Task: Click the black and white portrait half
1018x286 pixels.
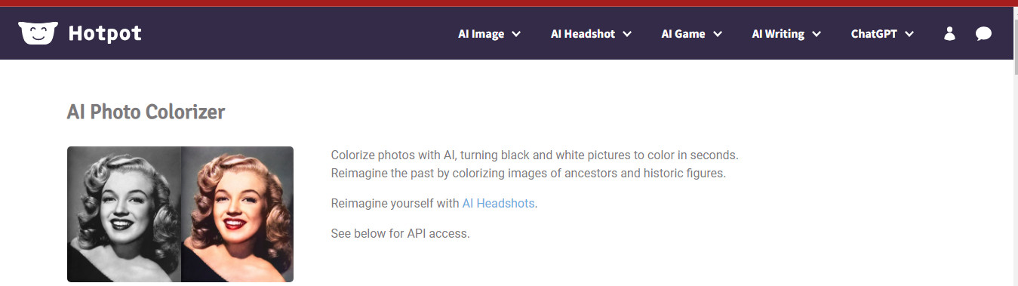Action: (124, 214)
